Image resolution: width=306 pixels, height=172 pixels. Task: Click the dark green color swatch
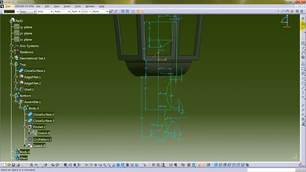pyautogui.click(x=10, y=11)
